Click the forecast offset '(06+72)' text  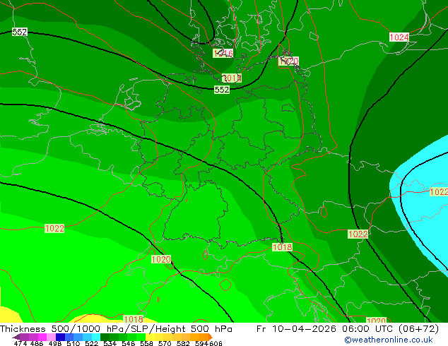419,328
